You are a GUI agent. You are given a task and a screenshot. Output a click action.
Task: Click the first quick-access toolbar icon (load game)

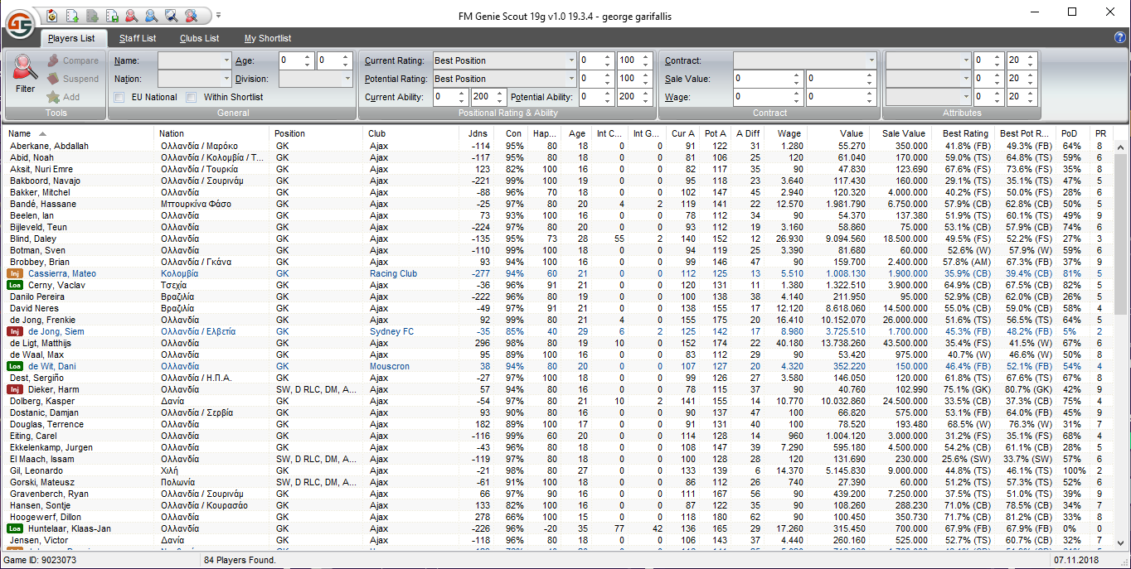click(52, 15)
